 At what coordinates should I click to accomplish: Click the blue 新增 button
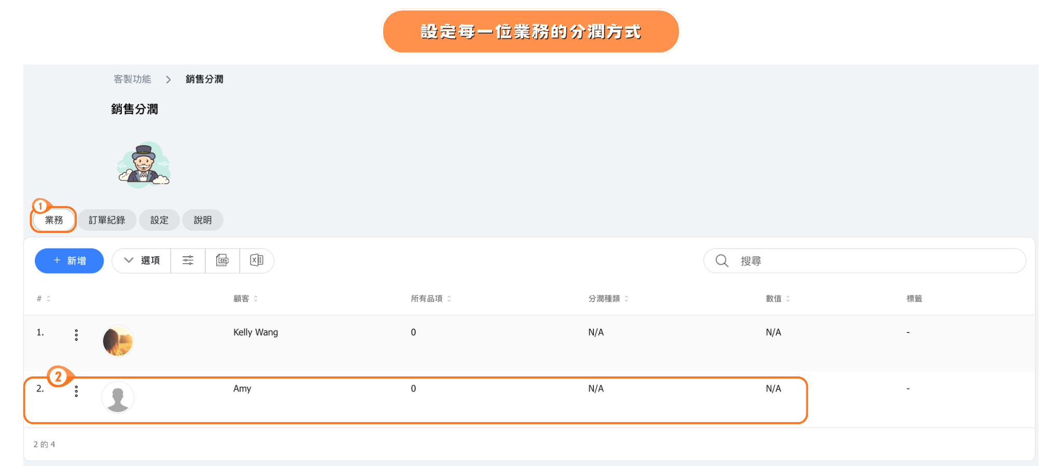pyautogui.click(x=69, y=261)
